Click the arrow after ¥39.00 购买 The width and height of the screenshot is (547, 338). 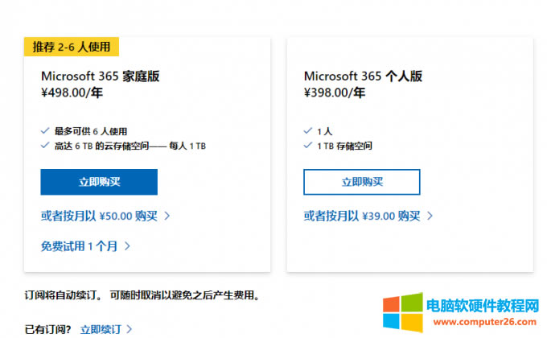pos(430,216)
